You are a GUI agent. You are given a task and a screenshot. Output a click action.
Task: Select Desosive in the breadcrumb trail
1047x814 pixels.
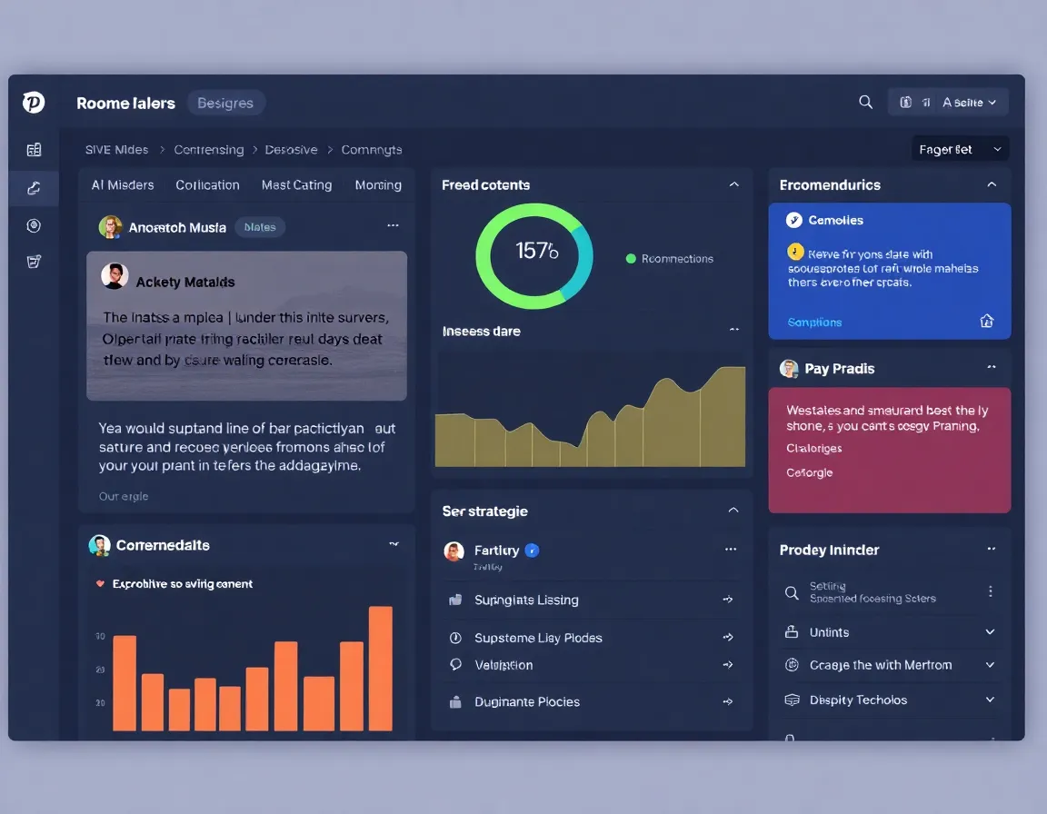pos(291,149)
